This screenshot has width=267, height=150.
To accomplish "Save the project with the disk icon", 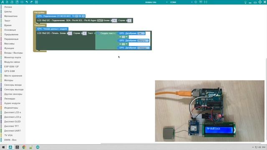I will (x=17, y=2).
